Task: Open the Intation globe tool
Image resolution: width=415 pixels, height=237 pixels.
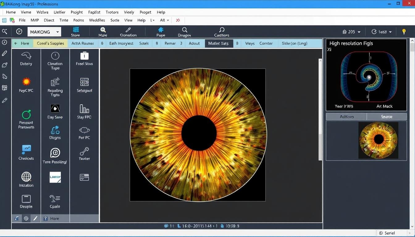Action: [x=26, y=177]
